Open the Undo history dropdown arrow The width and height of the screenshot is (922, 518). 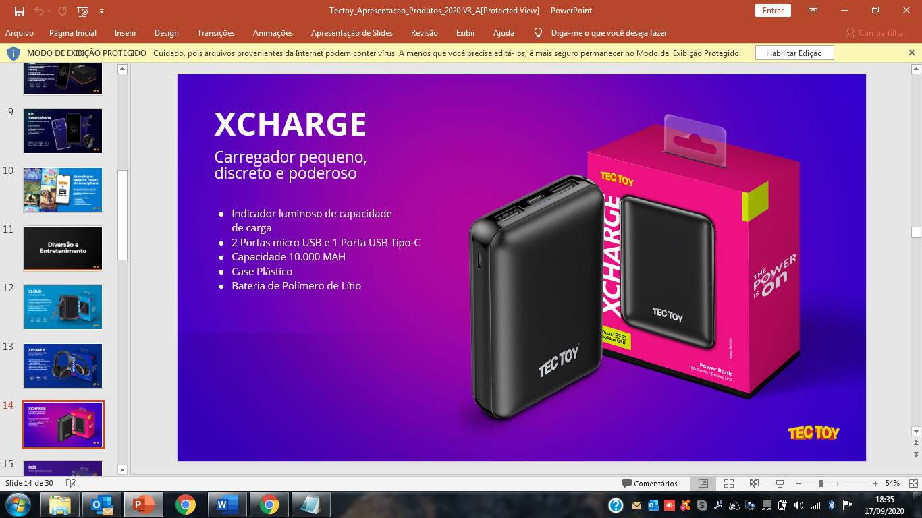pyautogui.click(x=49, y=11)
